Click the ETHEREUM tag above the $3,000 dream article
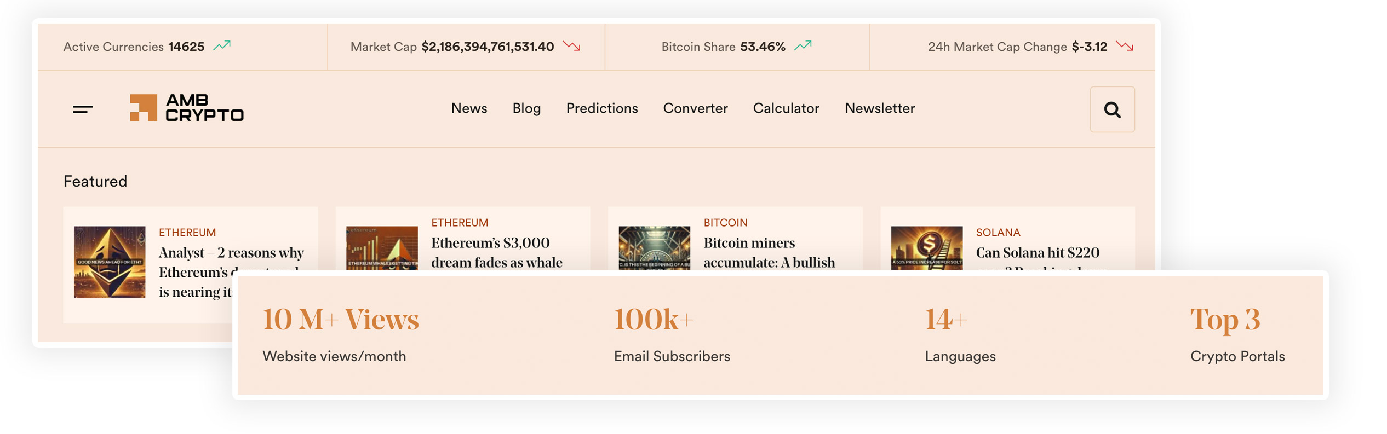This screenshot has height=434, width=1387. point(460,223)
